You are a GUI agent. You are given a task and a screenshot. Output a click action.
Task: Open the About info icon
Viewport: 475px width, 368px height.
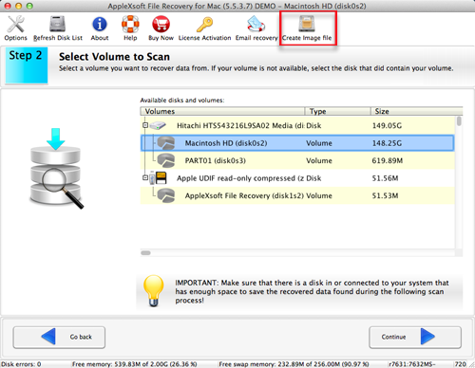pos(100,24)
